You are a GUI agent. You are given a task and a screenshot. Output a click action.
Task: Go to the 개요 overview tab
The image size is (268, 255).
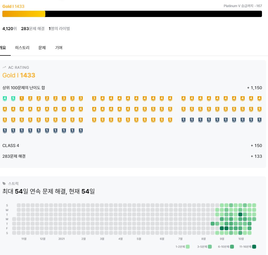click(3, 48)
